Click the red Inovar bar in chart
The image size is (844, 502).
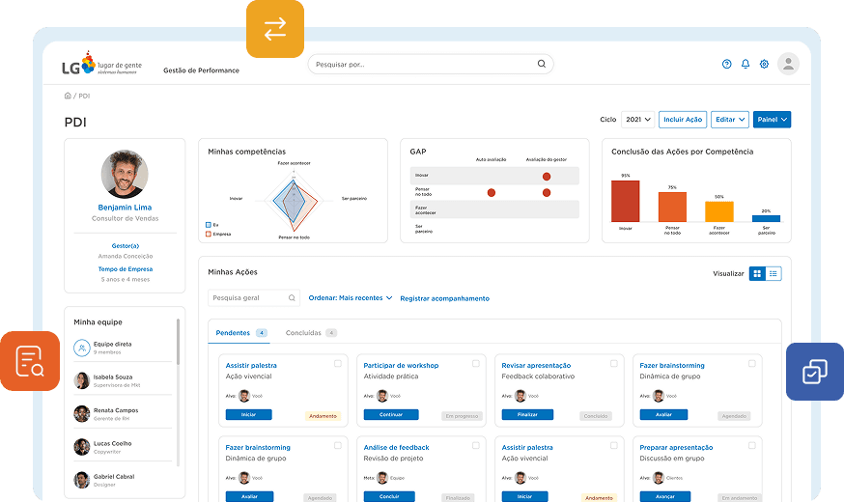pos(625,201)
